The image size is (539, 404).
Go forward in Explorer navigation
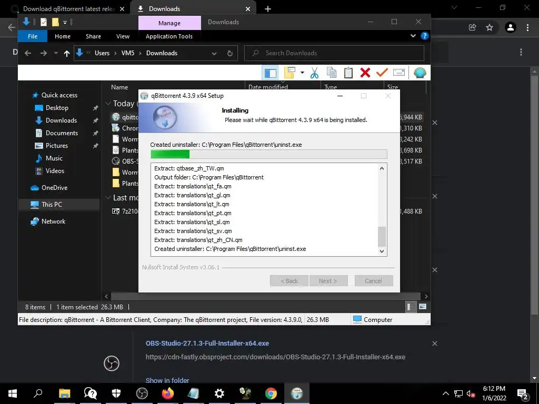tap(43, 53)
